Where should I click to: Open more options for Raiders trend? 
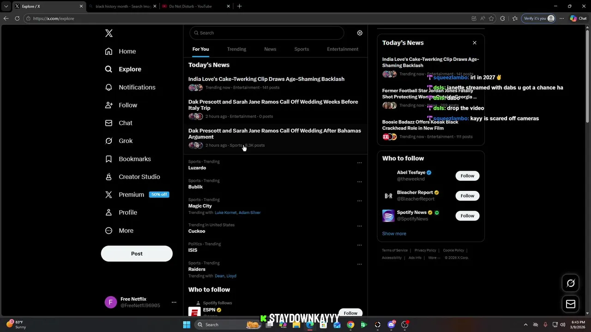359,264
